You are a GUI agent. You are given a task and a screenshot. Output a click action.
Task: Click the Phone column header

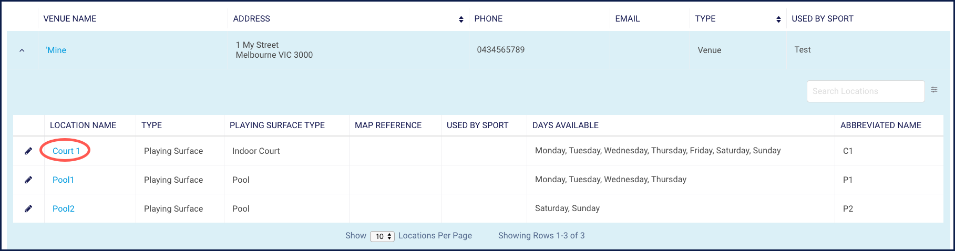click(488, 19)
